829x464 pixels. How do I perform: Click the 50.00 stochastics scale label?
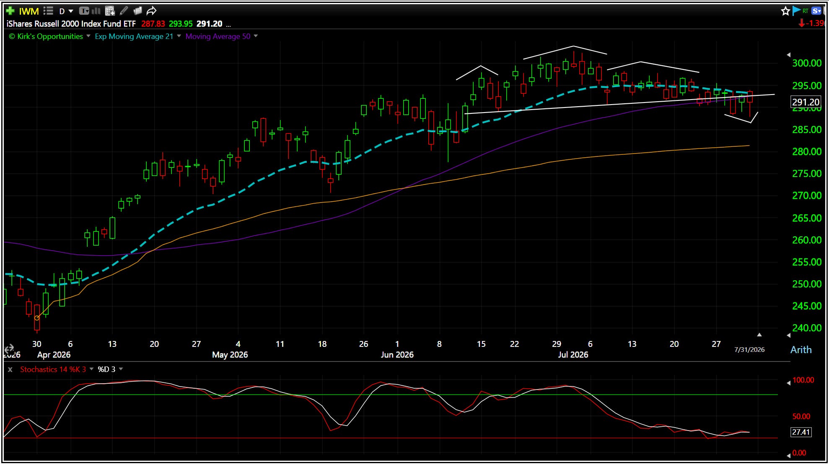tap(801, 417)
